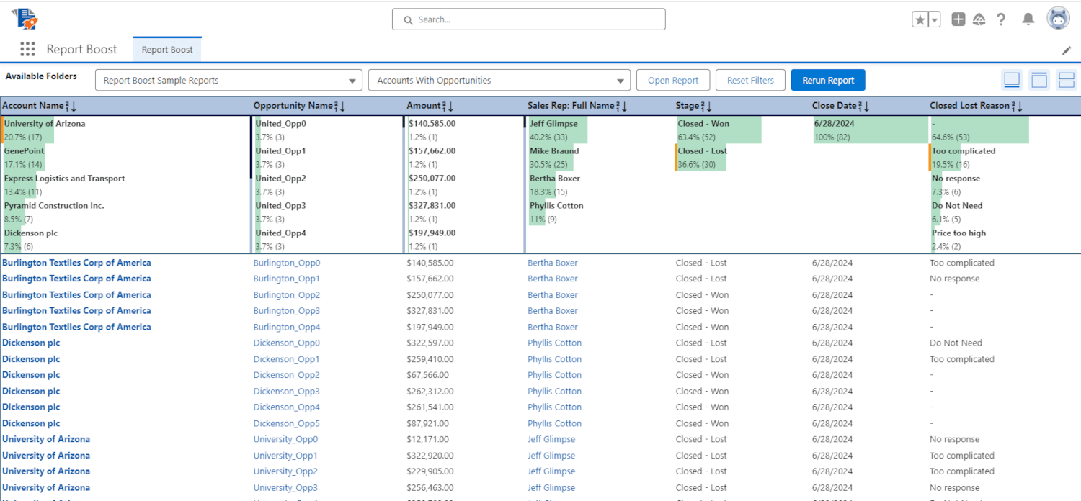Select the Price too high reason summary

(x=958, y=233)
